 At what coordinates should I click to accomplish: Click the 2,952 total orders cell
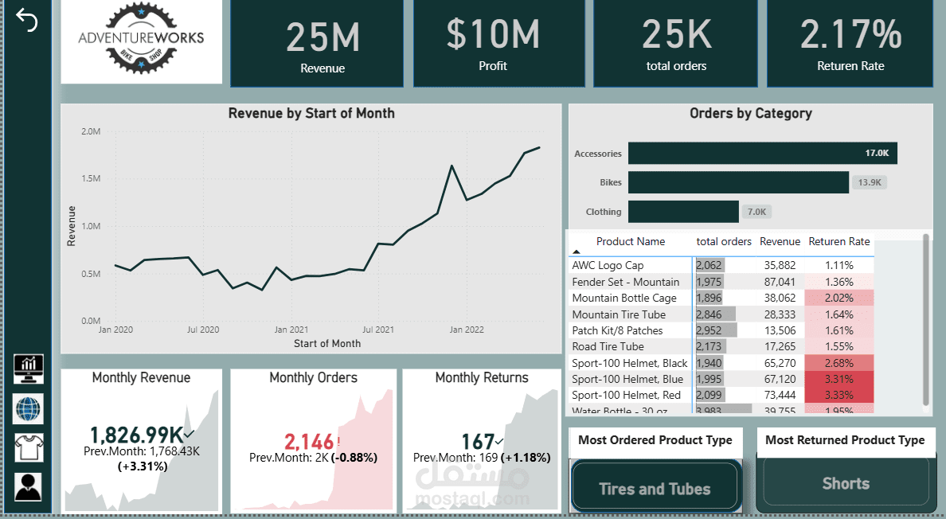724,330
